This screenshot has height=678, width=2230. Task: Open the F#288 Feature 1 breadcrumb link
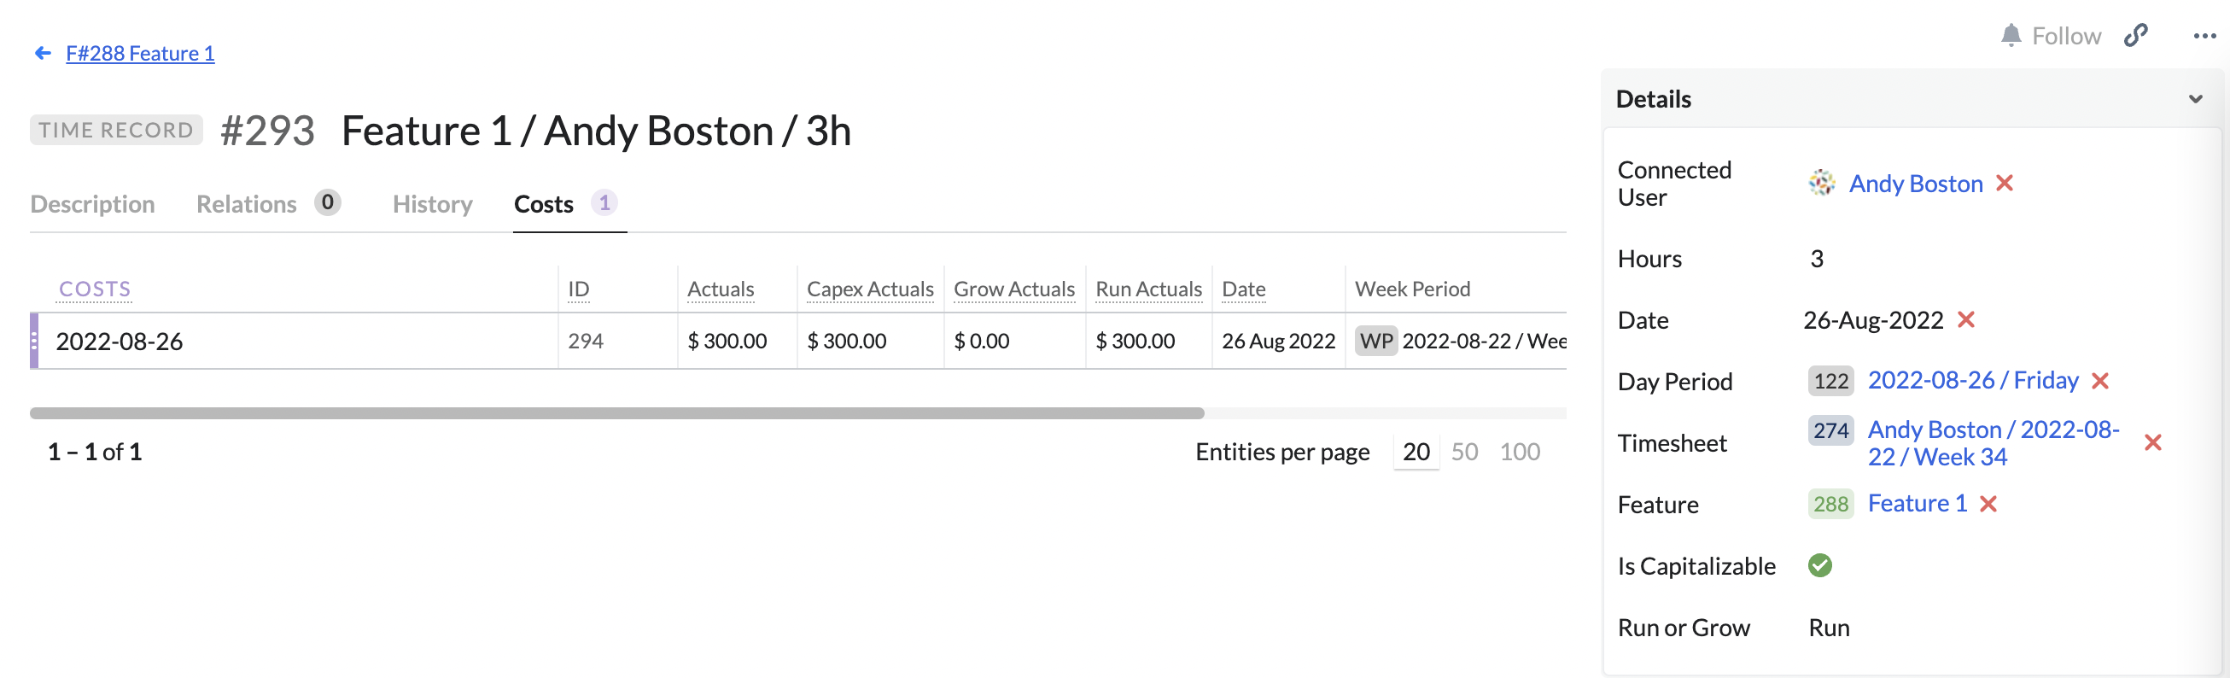[x=141, y=53]
